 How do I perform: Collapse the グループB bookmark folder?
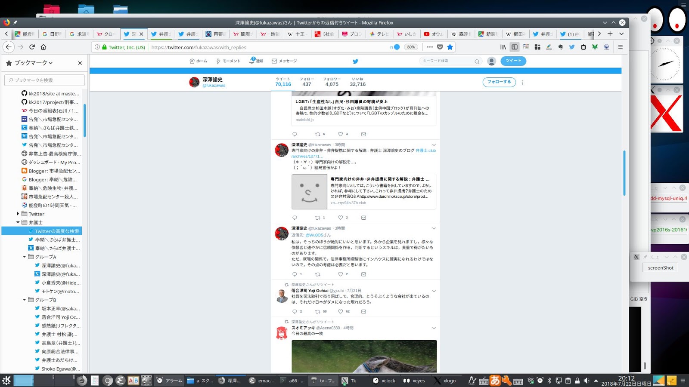25,300
